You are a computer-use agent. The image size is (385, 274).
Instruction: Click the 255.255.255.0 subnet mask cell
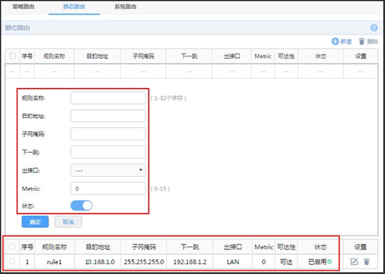tap(144, 262)
